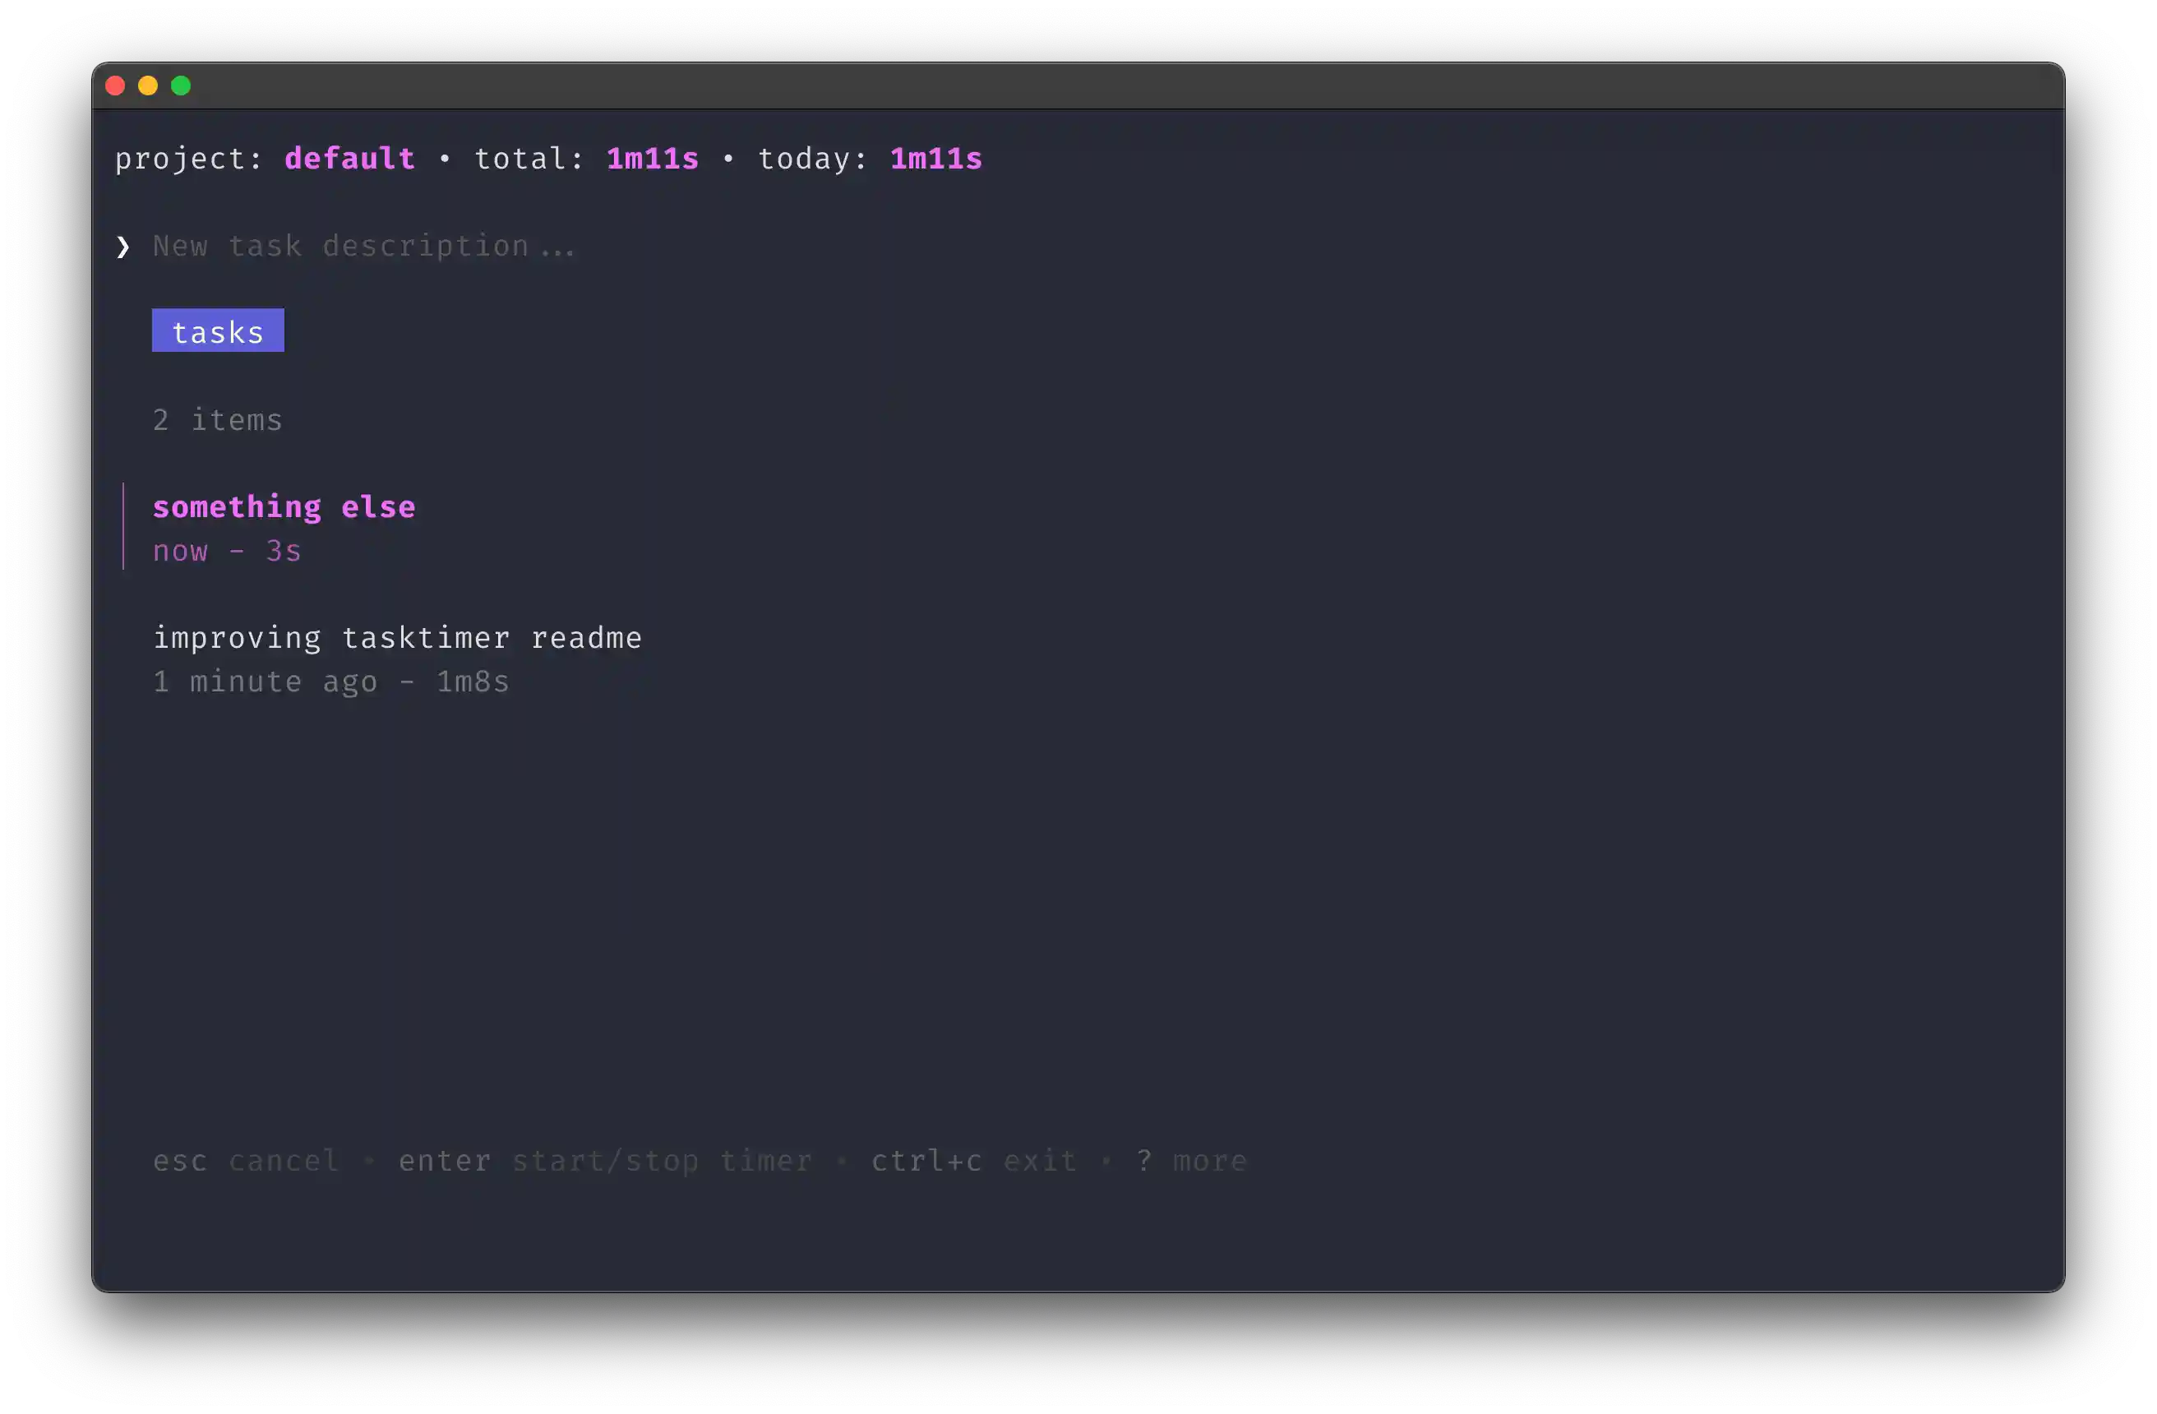Open the '? more' help hint

(x=1193, y=1161)
